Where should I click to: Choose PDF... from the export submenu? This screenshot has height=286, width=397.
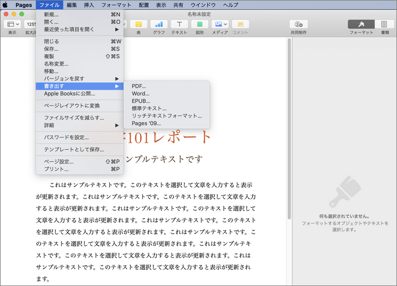(139, 86)
